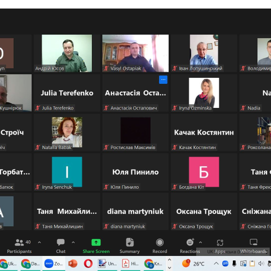Click muted mic icon of Natalia Babak

tap(38, 148)
